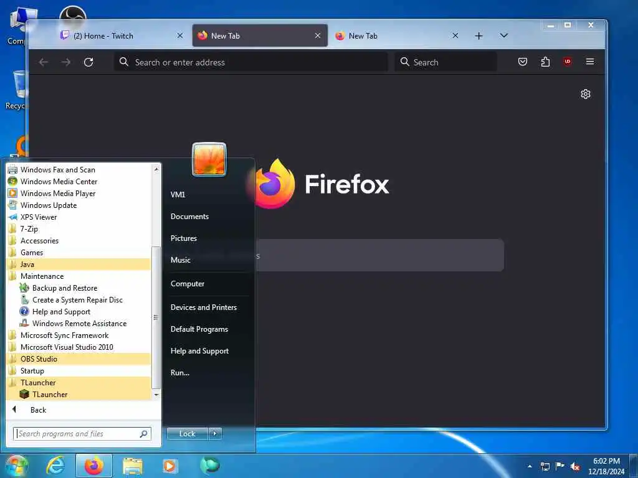638x478 pixels.
Task: Open Music from Start menu
Action: coord(180,260)
